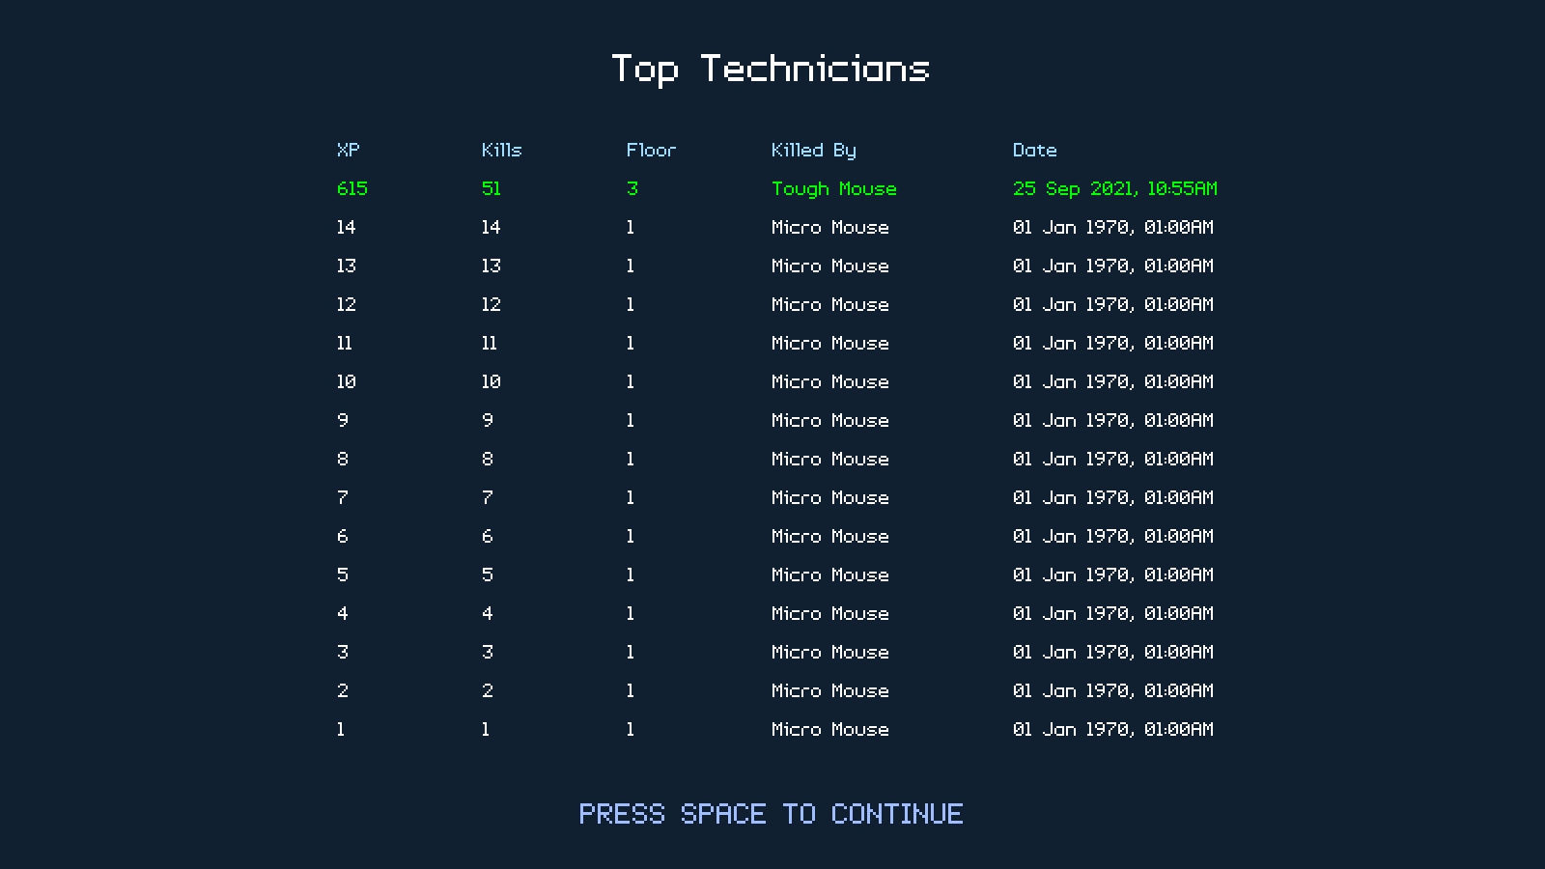Click Micro Mouse in the 7 XP row
Viewport: 1545px width, 869px height.
829,497
